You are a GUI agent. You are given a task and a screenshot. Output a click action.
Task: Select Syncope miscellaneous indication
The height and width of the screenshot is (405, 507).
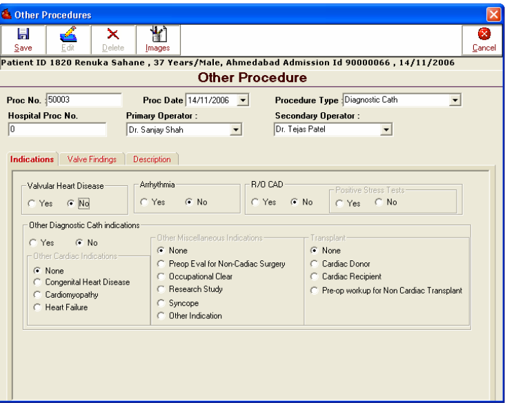[161, 302]
